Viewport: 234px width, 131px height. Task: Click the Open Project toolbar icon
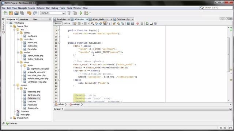click(16, 13)
